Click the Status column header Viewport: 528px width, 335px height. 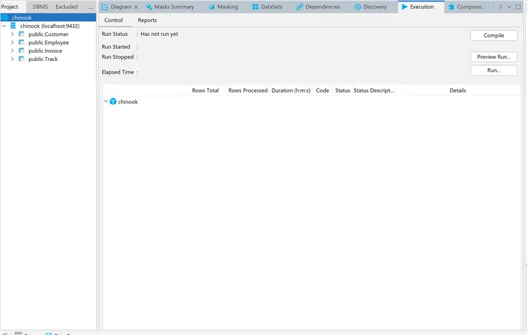click(x=343, y=90)
